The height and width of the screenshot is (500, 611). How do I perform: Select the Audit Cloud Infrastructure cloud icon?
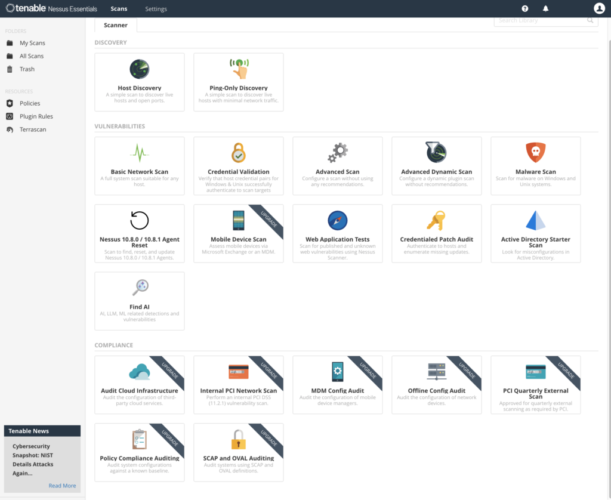pyautogui.click(x=140, y=371)
